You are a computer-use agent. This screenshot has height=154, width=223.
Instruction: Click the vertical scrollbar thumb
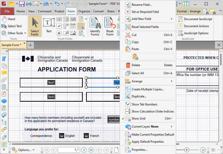coord(221,59)
